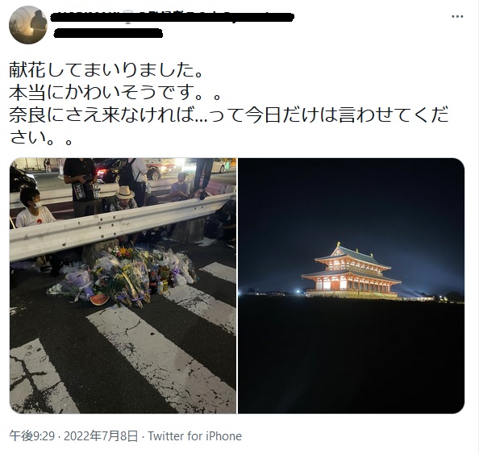Click the line starting with 奈良にさえ来なければ

[228, 115]
